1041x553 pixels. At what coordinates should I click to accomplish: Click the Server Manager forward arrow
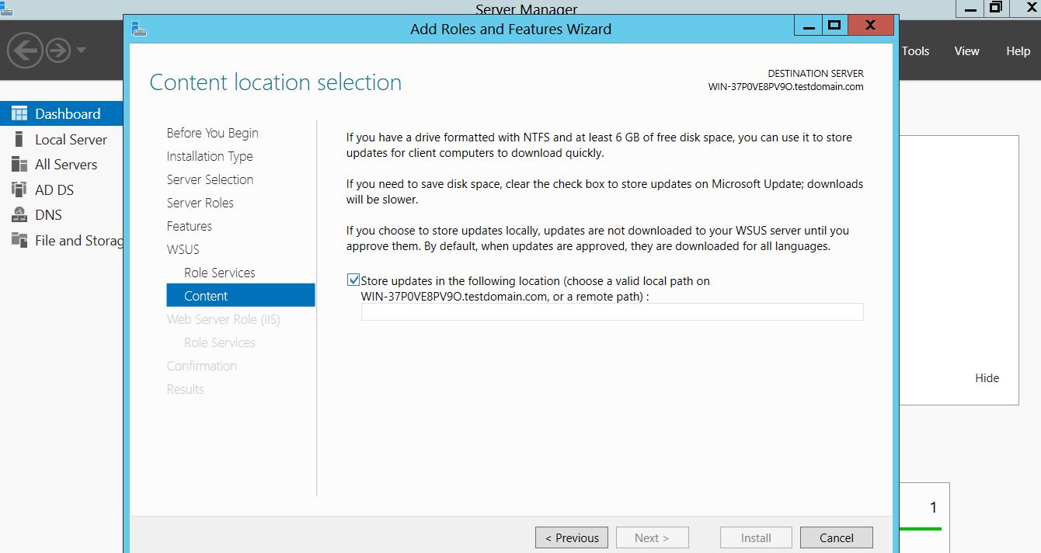pyautogui.click(x=58, y=51)
